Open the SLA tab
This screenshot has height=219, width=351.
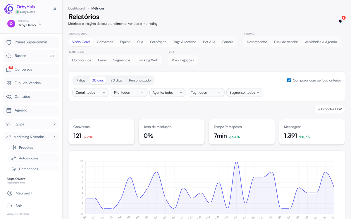pos(140,42)
